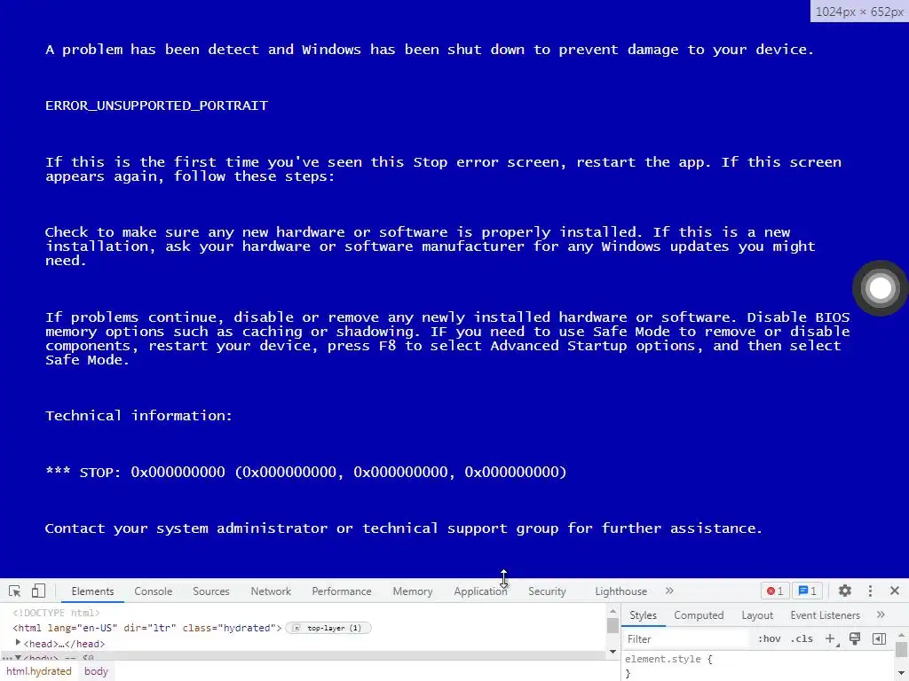
Task: Click the Elements tree scrollbar down arrow
Action: 613,652
